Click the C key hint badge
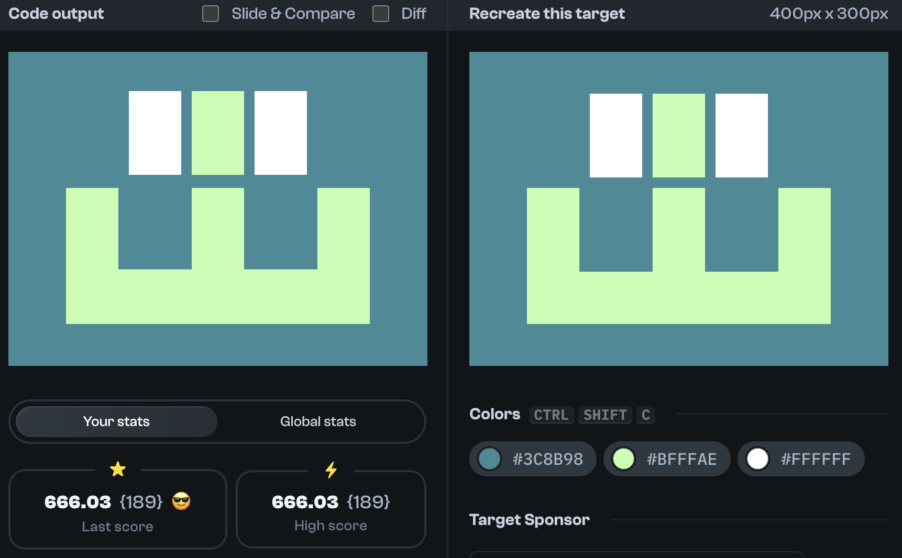The height and width of the screenshot is (558, 902). coord(645,415)
